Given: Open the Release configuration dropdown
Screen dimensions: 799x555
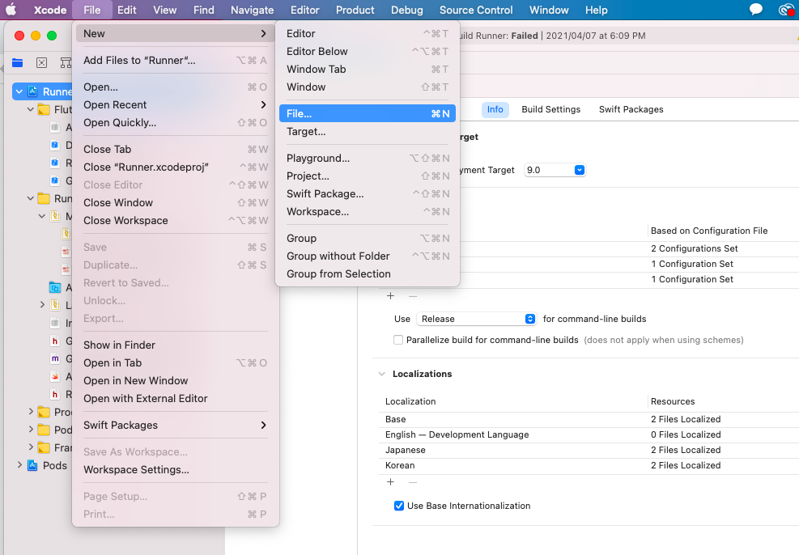Looking at the screenshot, I should (x=476, y=319).
